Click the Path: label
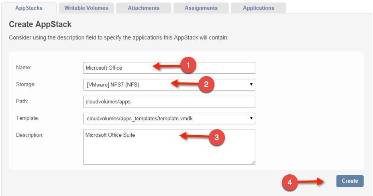Viewport: 373px width, 196px height. (x=22, y=101)
